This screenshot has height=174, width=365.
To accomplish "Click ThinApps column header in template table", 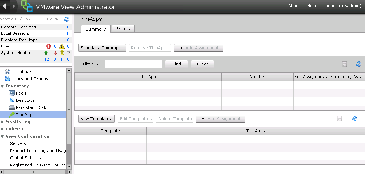I will (x=256, y=131).
